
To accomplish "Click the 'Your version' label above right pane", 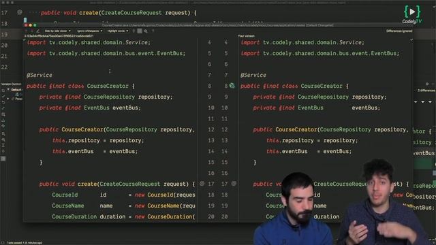I will point(246,36).
